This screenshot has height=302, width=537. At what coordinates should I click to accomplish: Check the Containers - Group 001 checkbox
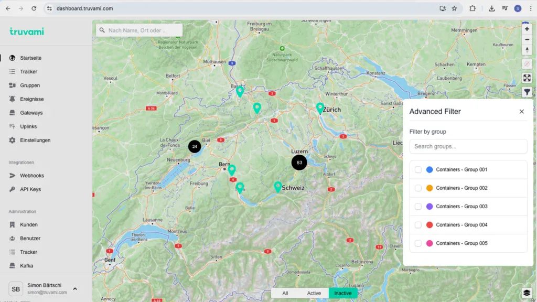click(418, 170)
